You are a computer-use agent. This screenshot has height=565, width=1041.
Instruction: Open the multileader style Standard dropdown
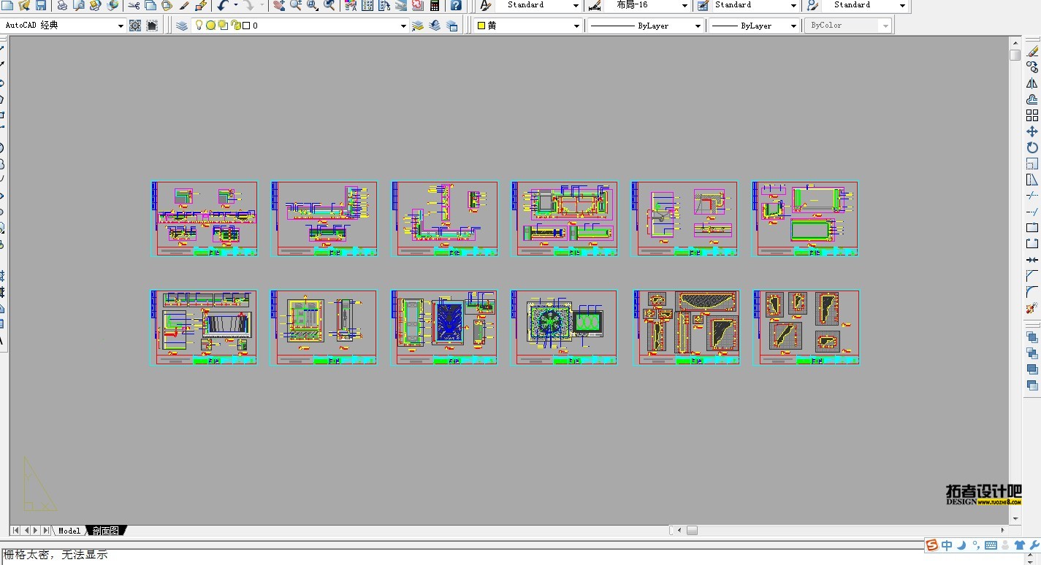(x=865, y=5)
